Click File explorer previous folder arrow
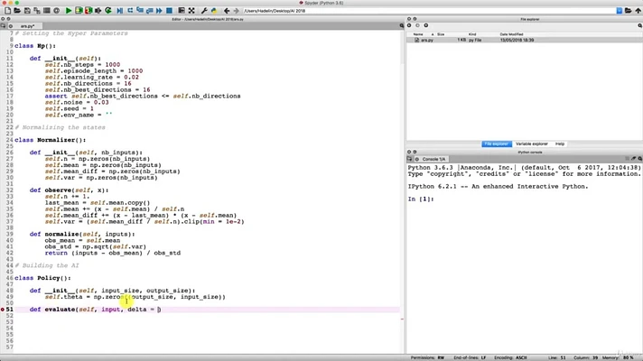Viewport: 643px width, 361px height. [x=409, y=25]
